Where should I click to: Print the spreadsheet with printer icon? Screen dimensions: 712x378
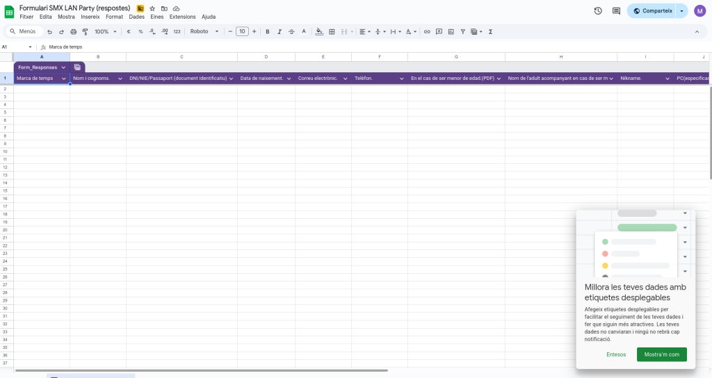point(73,31)
